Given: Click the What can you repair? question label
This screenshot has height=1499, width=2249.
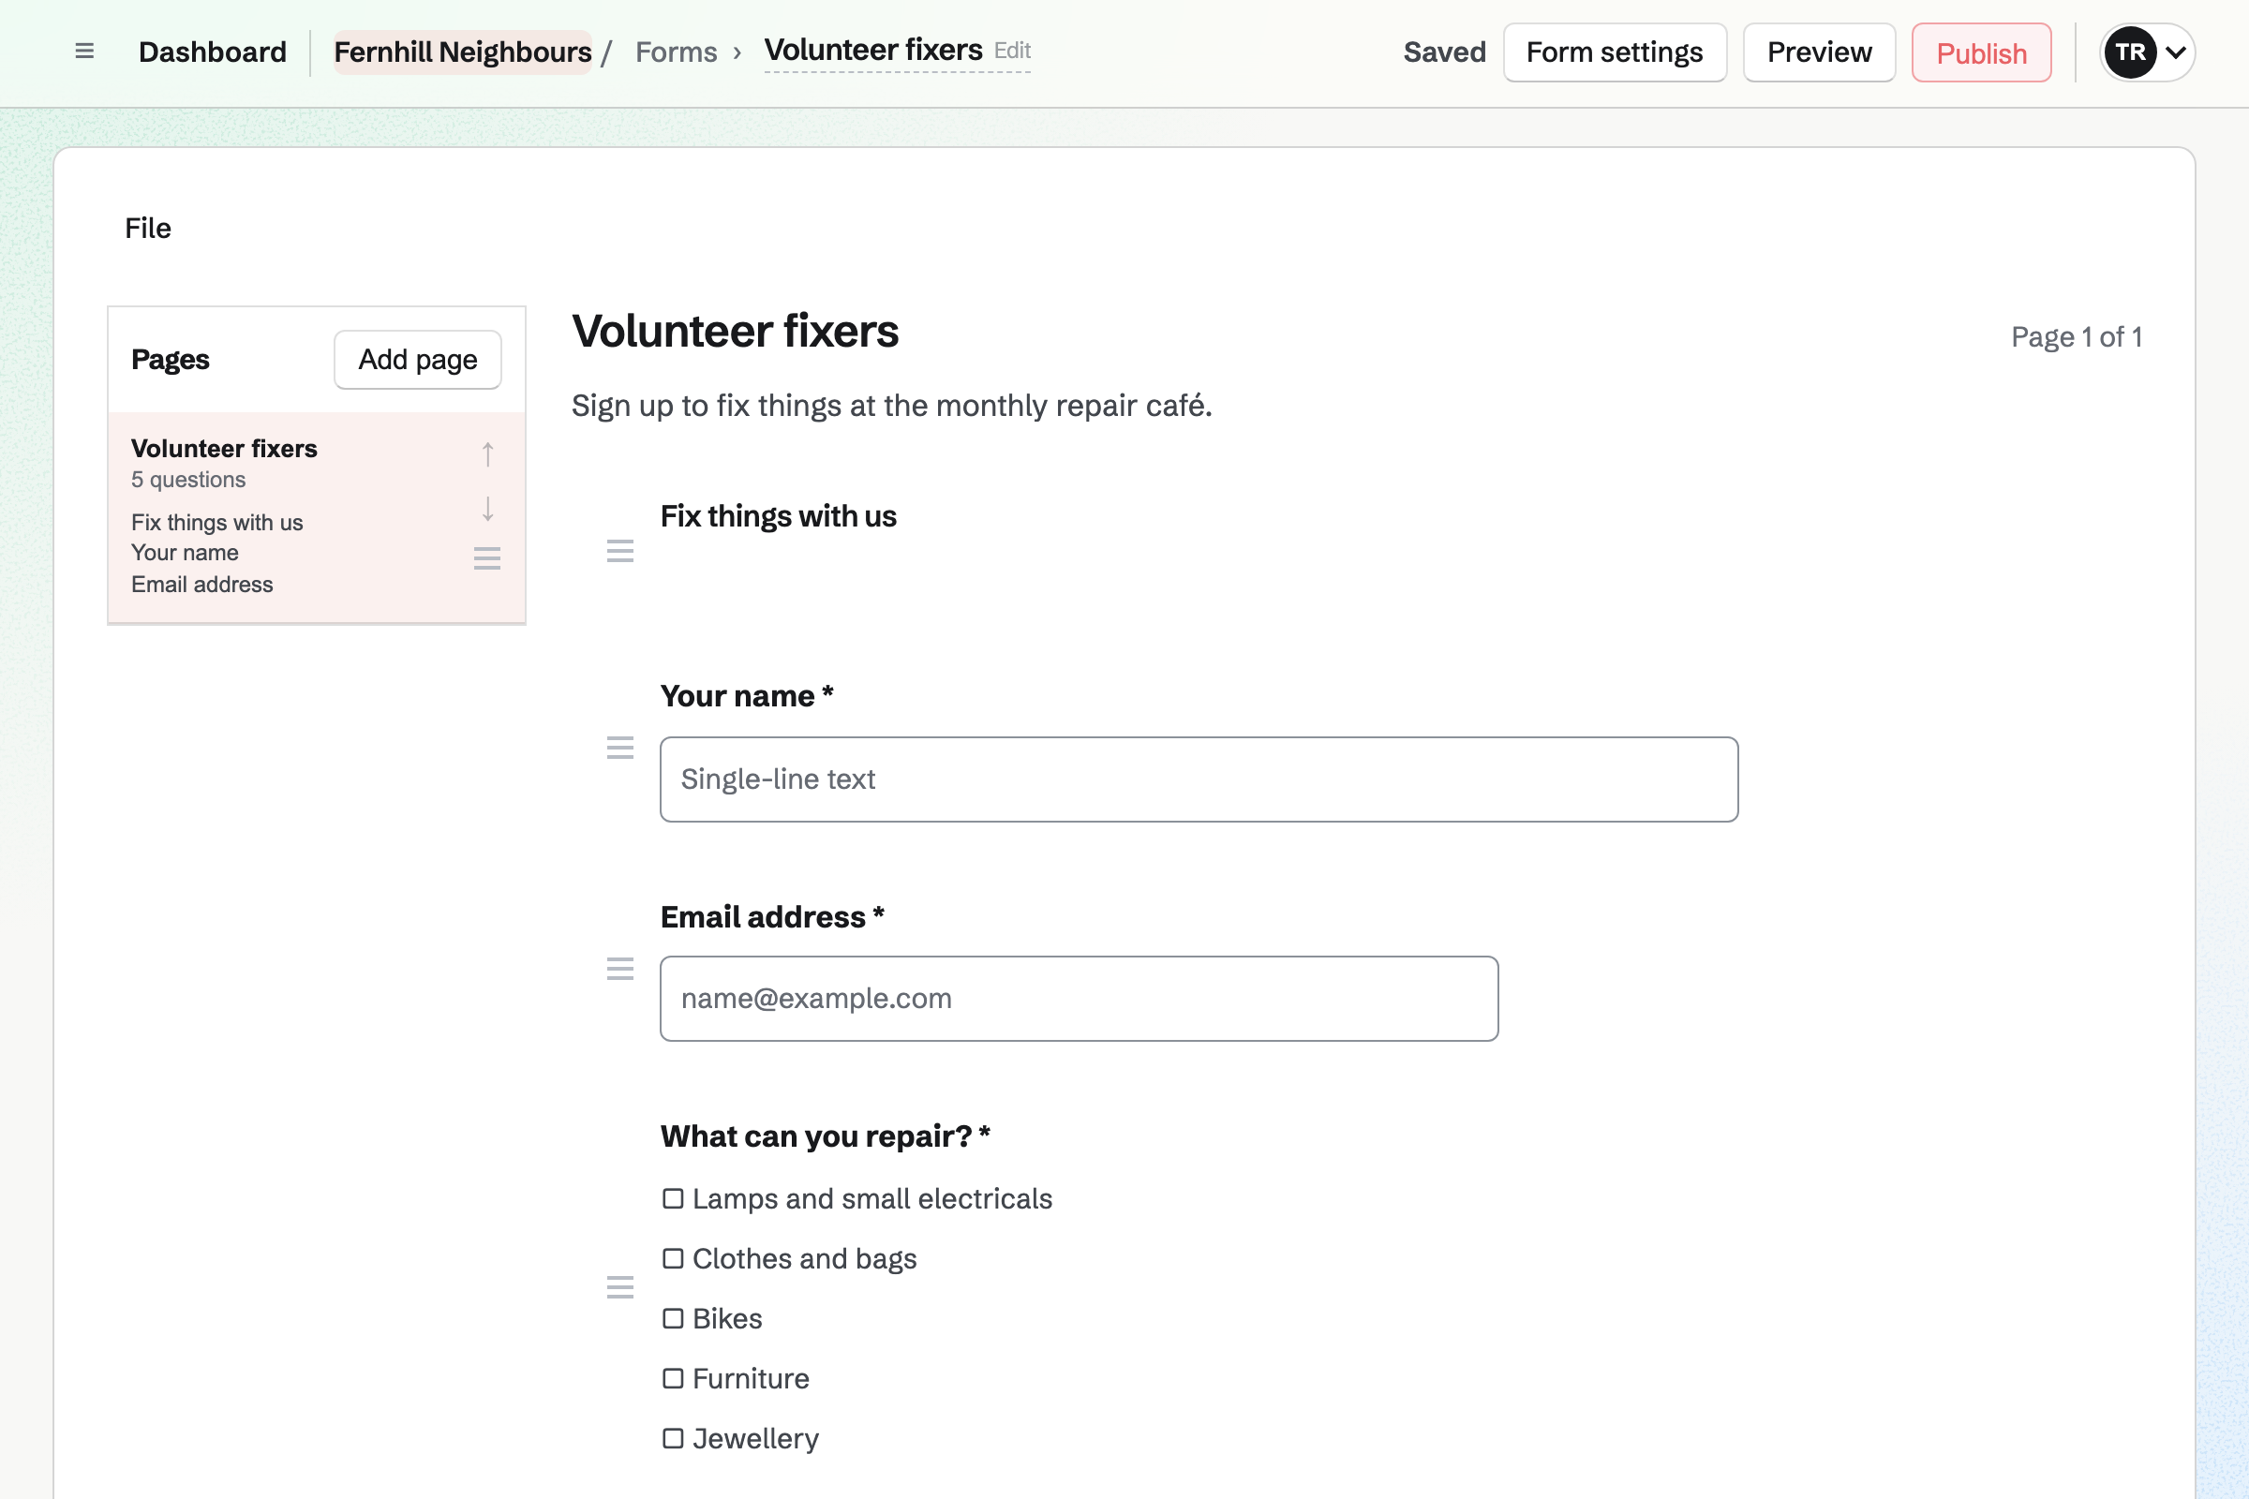Looking at the screenshot, I should click(x=826, y=1135).
